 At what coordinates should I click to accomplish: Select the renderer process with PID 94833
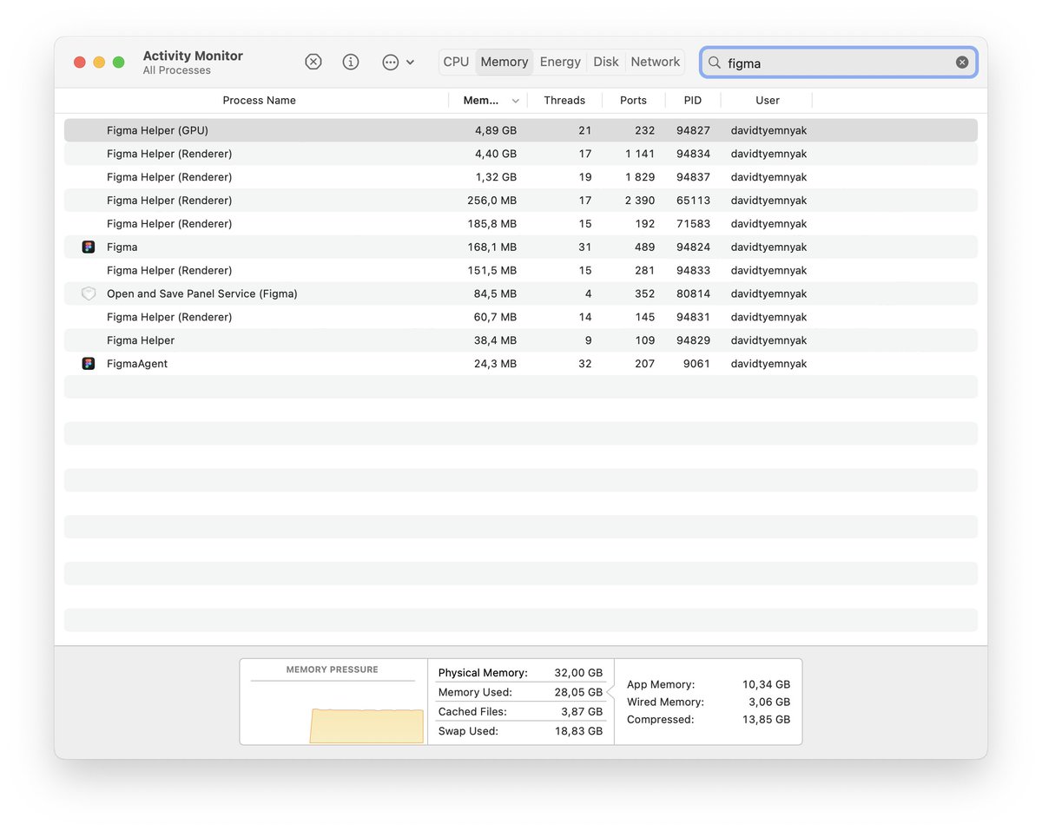(521, 270)
